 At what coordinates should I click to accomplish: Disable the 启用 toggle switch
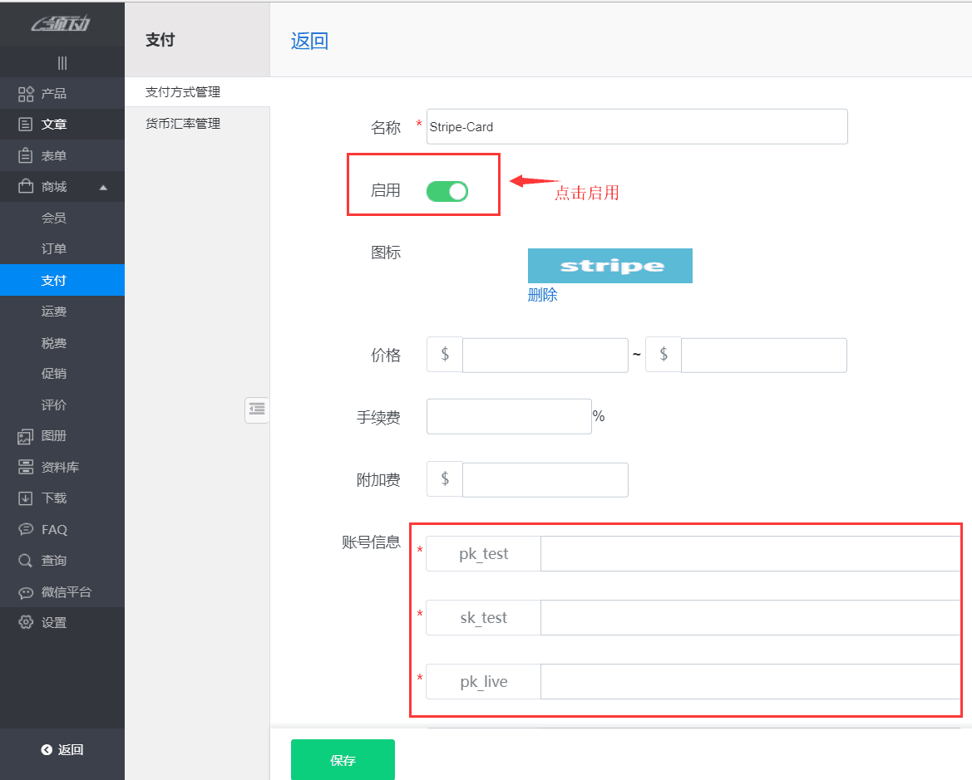point(447,191)
